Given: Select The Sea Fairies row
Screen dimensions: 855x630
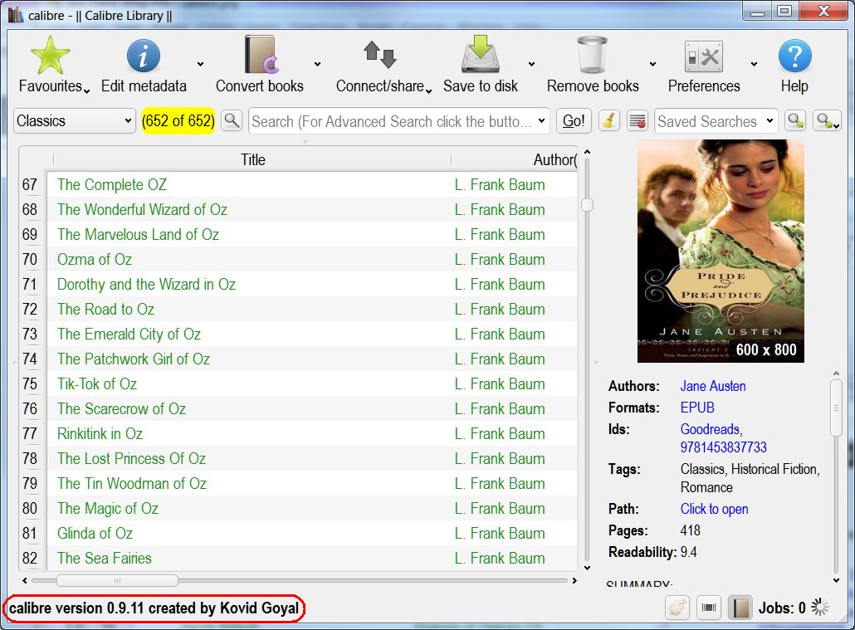Looking at the screenshot, I should tap(312, 558).
